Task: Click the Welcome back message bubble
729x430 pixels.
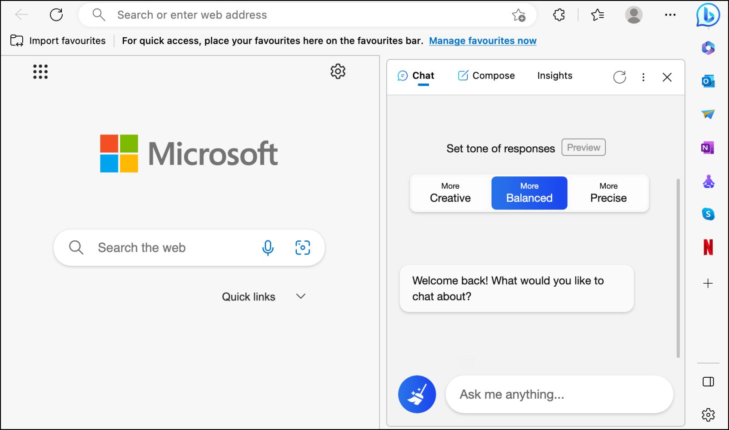Action: pyautogui.click(x=517, y=289)
